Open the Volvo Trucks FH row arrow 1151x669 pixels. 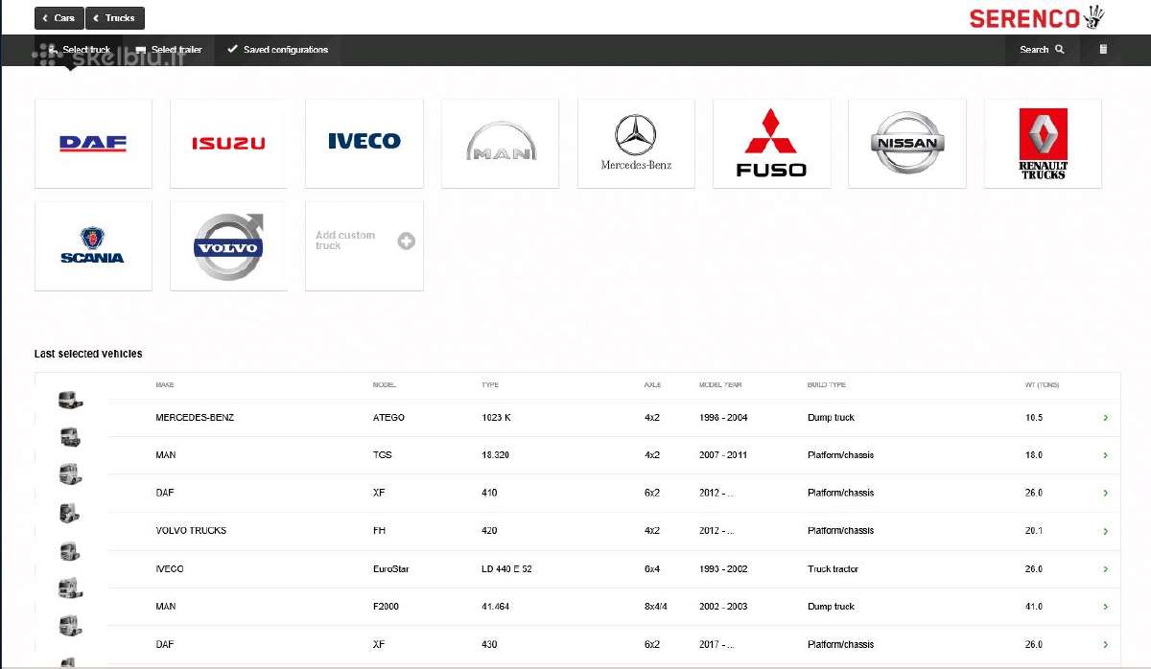pyautogui.click(x=1106, y=531)
